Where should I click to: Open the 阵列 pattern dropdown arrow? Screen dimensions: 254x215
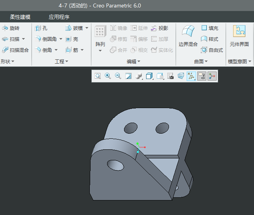pyautogui.click(x=100, y=51)
